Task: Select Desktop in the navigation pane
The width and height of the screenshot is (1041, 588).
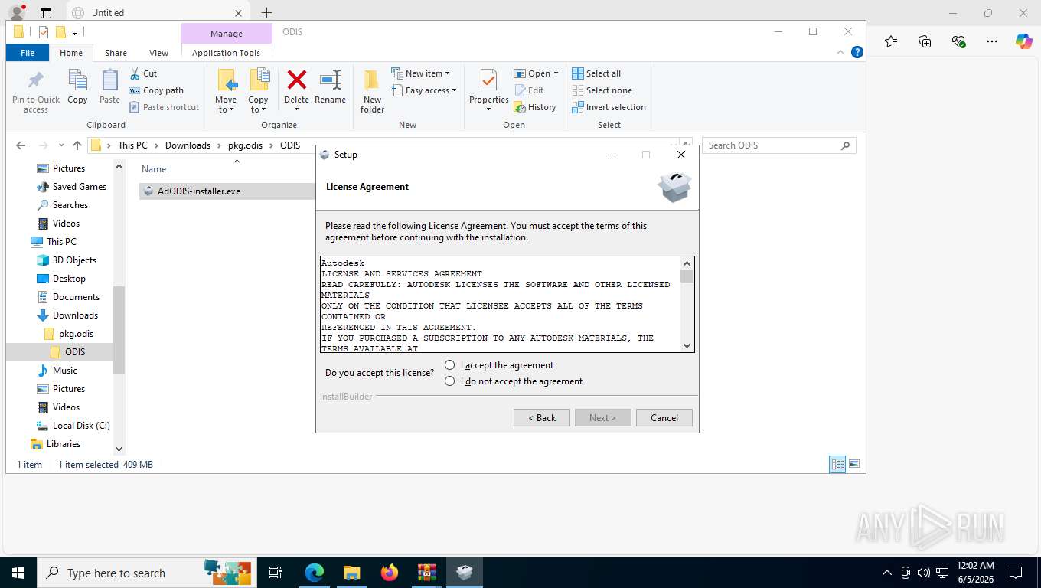Action: [x=69, y=279]
